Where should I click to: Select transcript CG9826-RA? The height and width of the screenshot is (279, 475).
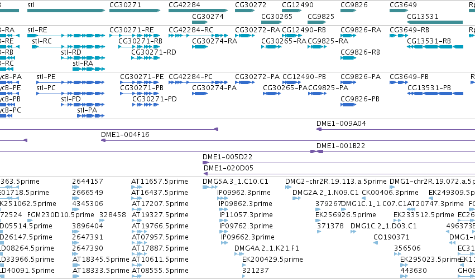[348, 36]
